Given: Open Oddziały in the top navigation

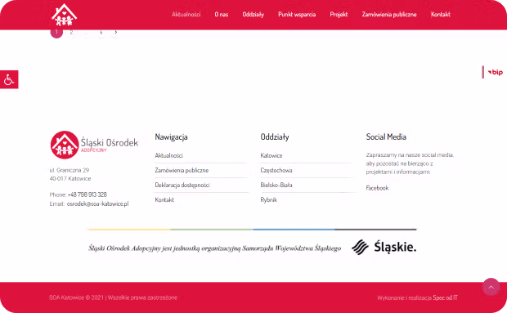Looking at the screenshot, I should click(253, 14).
